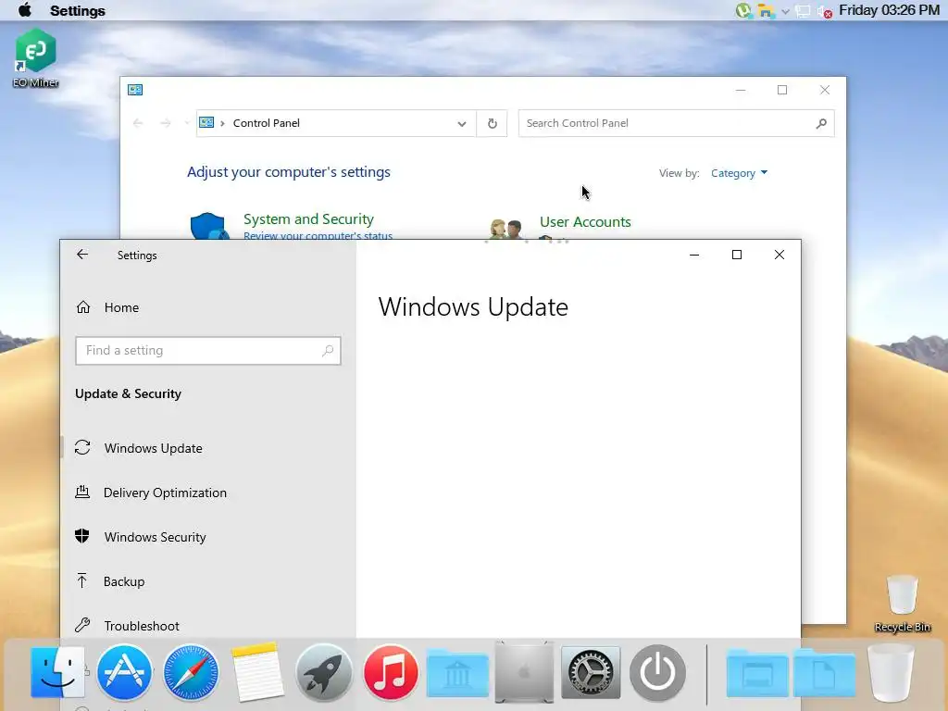Launch the App Store dock icon
Viewport: 948px width, 711px height.
124,672
